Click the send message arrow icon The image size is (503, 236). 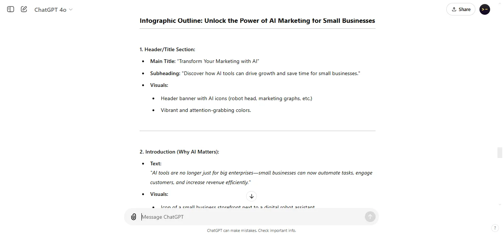coord(370,216)
